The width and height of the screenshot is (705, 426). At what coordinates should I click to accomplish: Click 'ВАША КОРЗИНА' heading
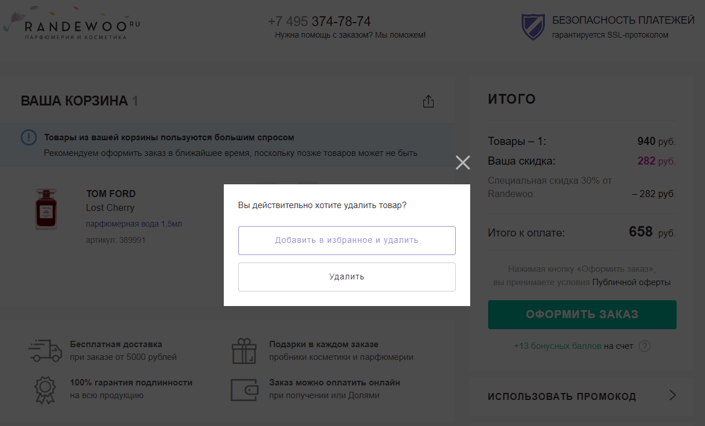click(74, 101)
